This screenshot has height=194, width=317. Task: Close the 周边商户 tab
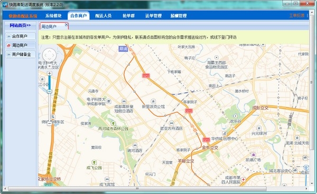pos(67,24)
